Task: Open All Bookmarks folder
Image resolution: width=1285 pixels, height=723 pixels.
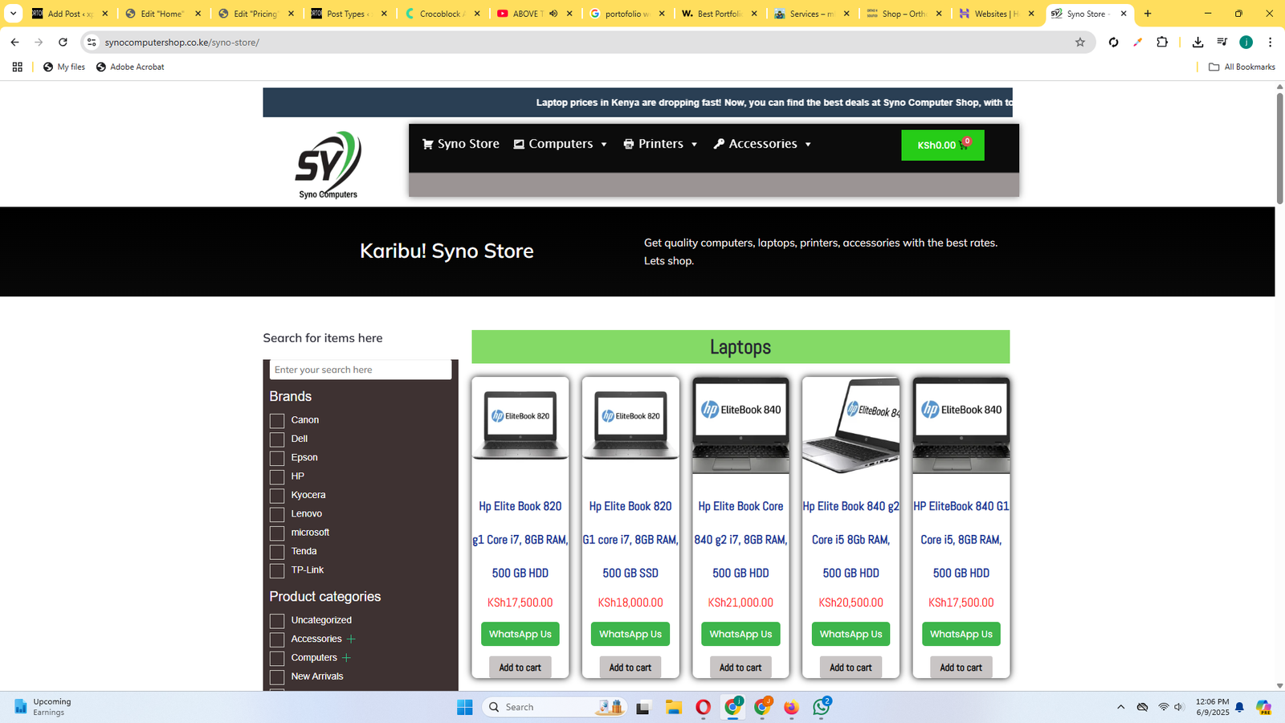Action: (x=1242, y=67)
